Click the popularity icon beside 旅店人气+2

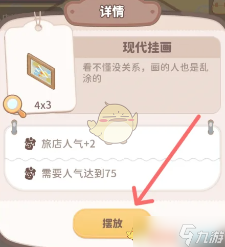pyautogui.click(x=30, y=143)
